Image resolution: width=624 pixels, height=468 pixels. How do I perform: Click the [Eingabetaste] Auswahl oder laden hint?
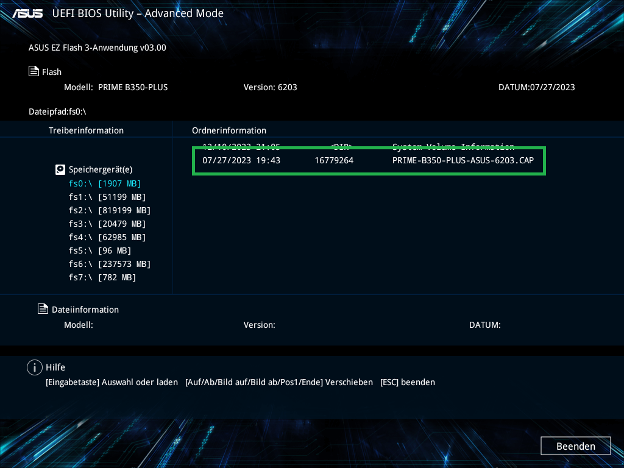112,383
